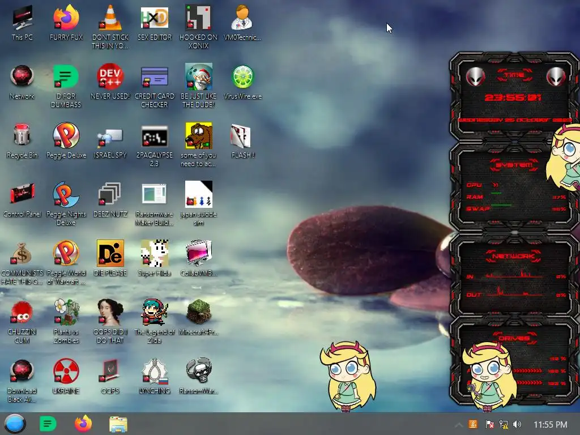The width and height of the screenshot is (580, 435).
Task: Open green document app in taskbar
Action: [x=48, y=424]
